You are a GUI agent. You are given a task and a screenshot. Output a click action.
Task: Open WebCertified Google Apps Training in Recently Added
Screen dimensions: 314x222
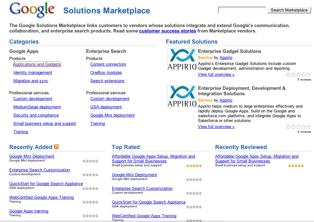pos(41,197)
